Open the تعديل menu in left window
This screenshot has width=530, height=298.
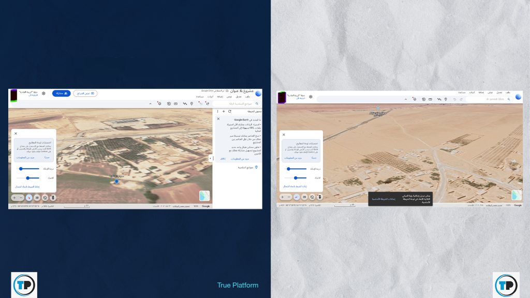(238, 97)
